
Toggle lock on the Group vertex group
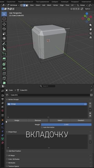tap(85, 104)
